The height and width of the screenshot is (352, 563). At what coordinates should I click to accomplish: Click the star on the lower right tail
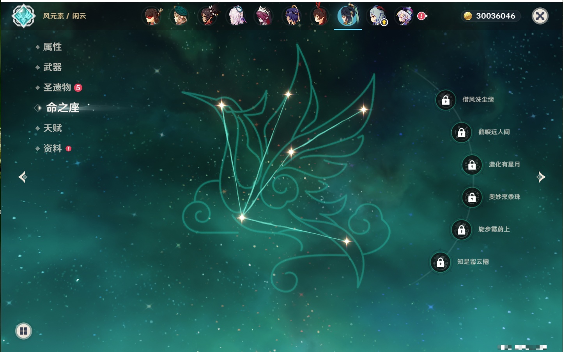coord(347,242)
